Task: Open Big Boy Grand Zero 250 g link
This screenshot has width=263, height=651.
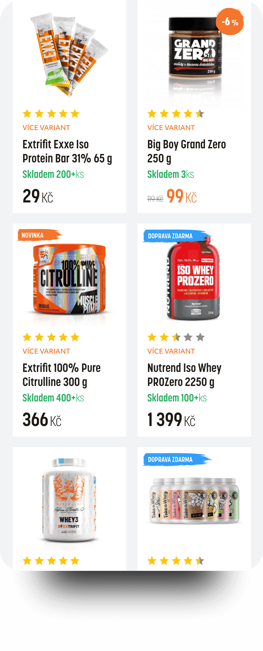Action: pyautogui.click(x=186, y=151)
